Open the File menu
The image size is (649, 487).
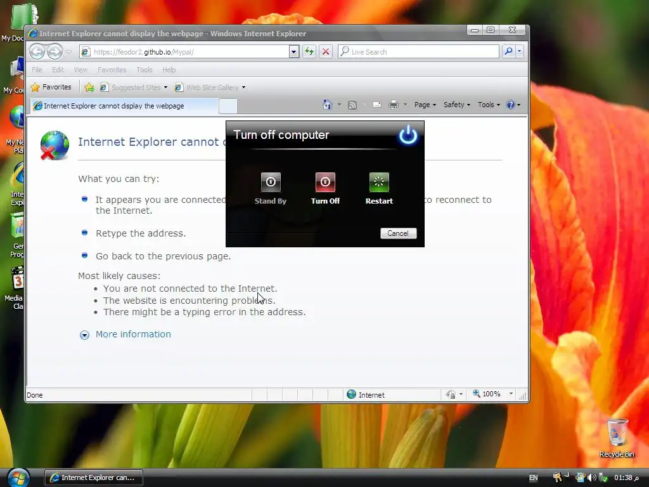37,70
